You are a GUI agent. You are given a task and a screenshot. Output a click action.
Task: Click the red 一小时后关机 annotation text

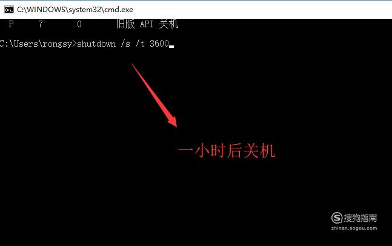227,151
